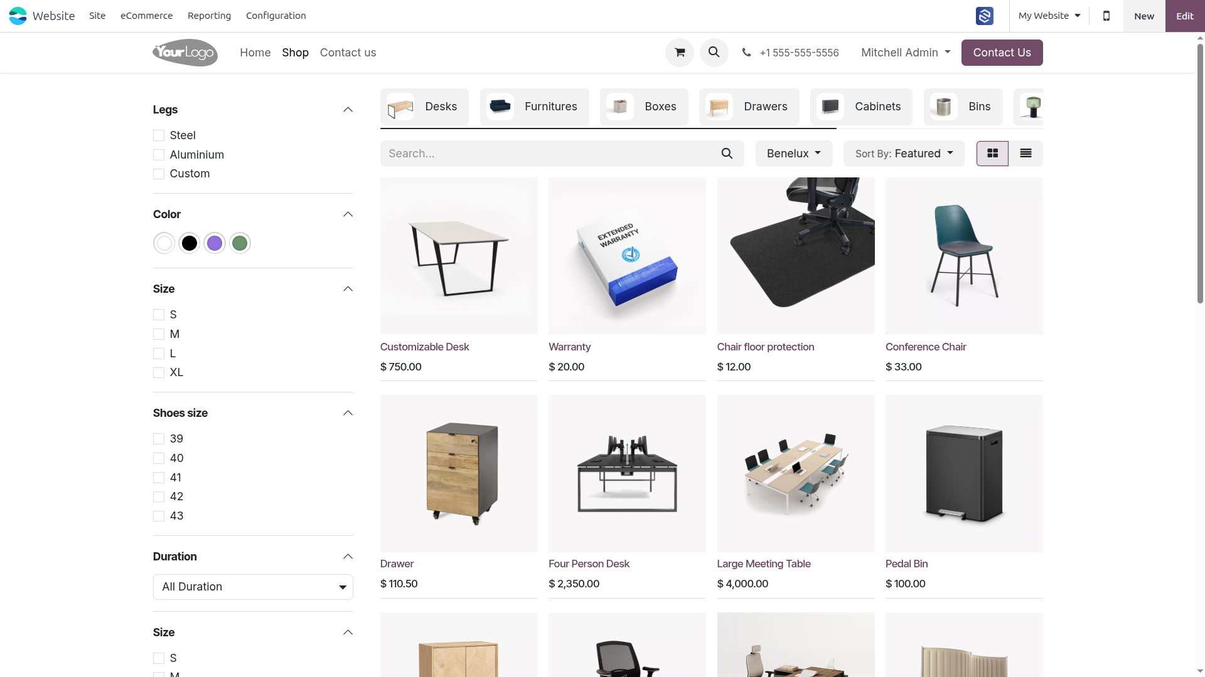1205x677 pixels.
Task: Tick the shoes size 41 checkbox
Action: click(159, 478)
